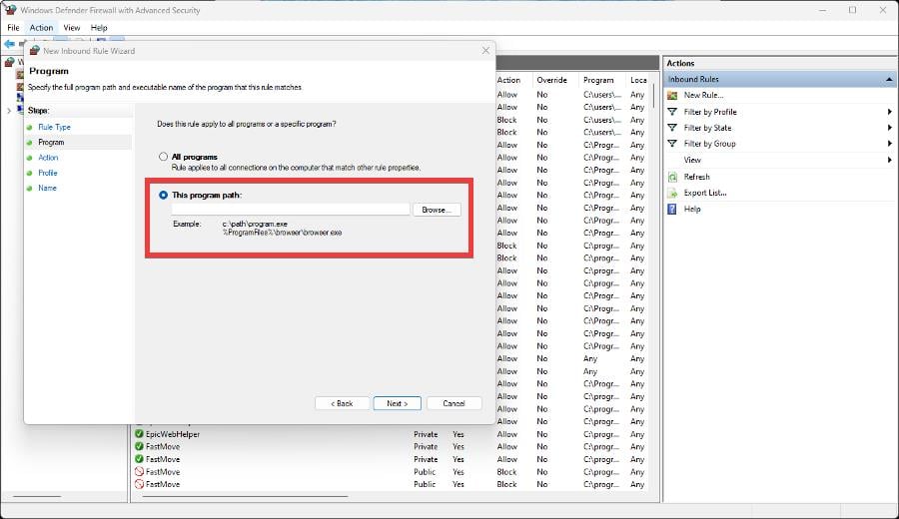Click the green check icon beside EpicWebHelper
This screenshot has height=519, width=899.
139,433
